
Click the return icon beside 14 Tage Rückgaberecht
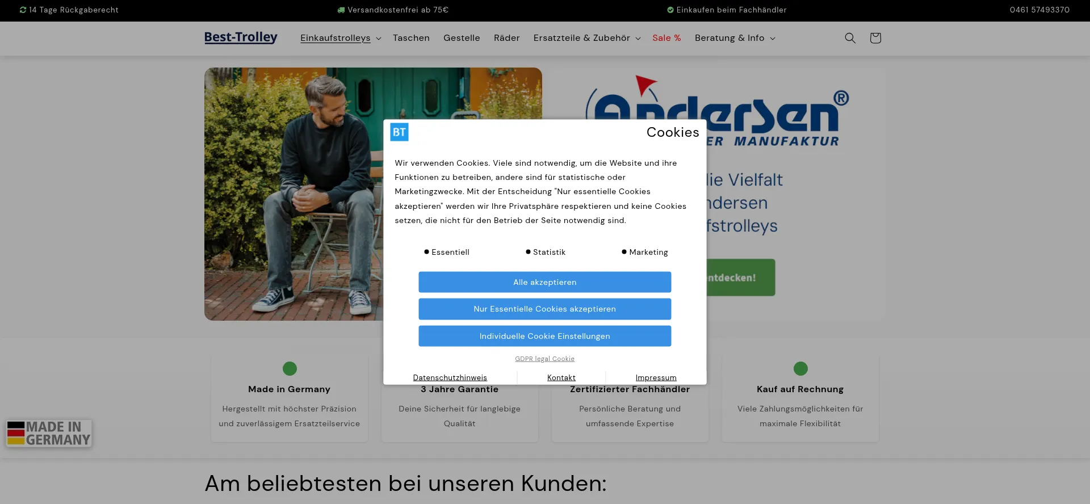coord(23,10)
